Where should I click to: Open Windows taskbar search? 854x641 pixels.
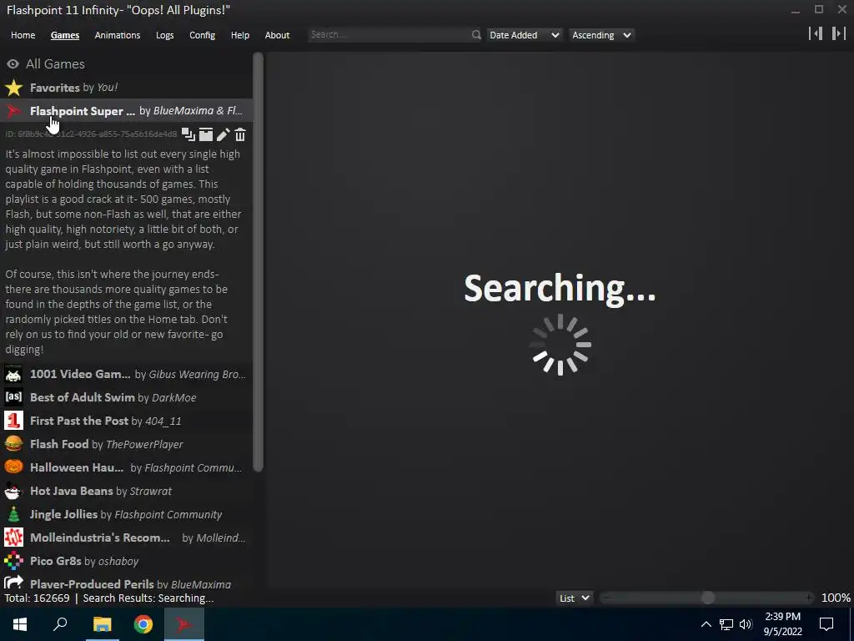click(x=60, y=624)
